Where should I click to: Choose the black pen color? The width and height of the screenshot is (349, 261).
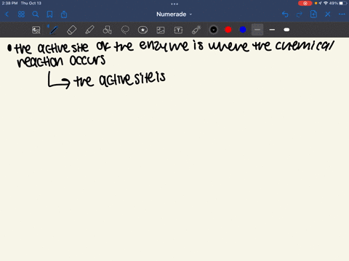pyautogui.click(x=214, y=30)
